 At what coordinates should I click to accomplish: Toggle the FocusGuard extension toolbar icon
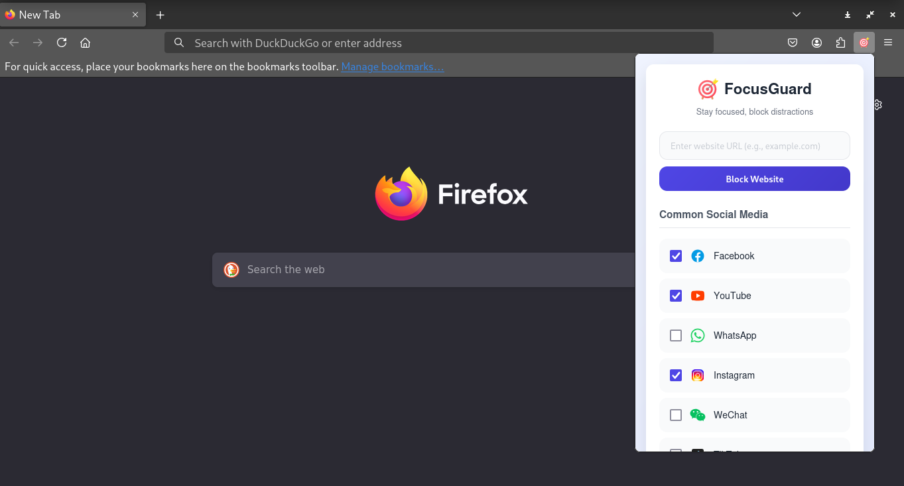[x=864, y=42]
